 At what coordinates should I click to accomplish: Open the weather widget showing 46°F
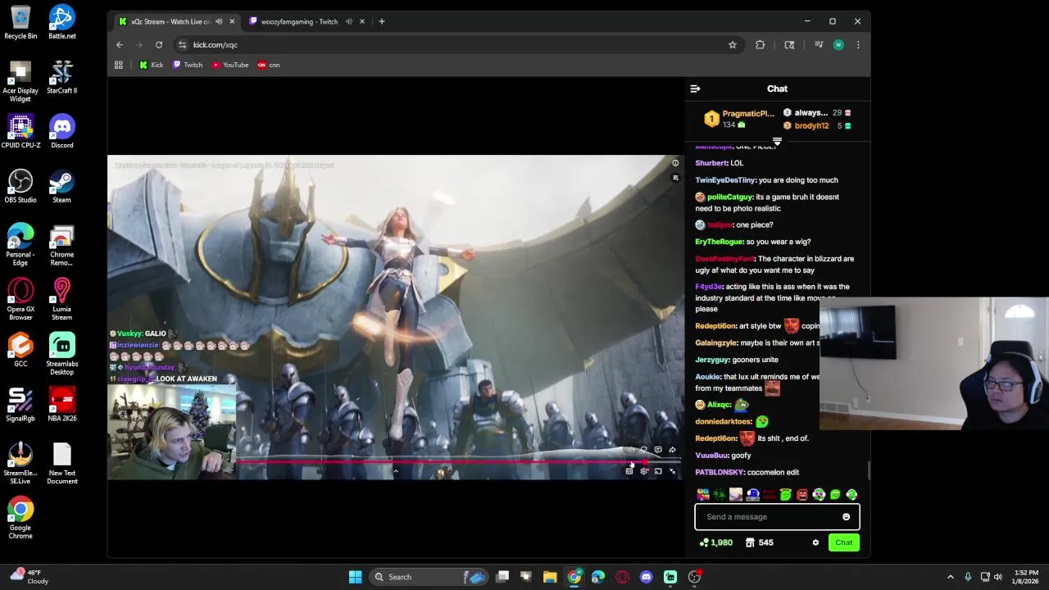click(x=29, y=577)
